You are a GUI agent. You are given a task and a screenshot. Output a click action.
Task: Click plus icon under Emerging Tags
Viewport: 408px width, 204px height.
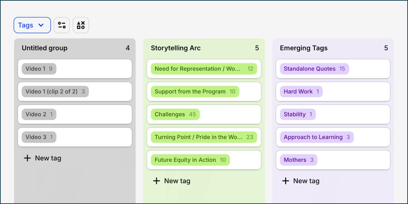coord(286,181)
